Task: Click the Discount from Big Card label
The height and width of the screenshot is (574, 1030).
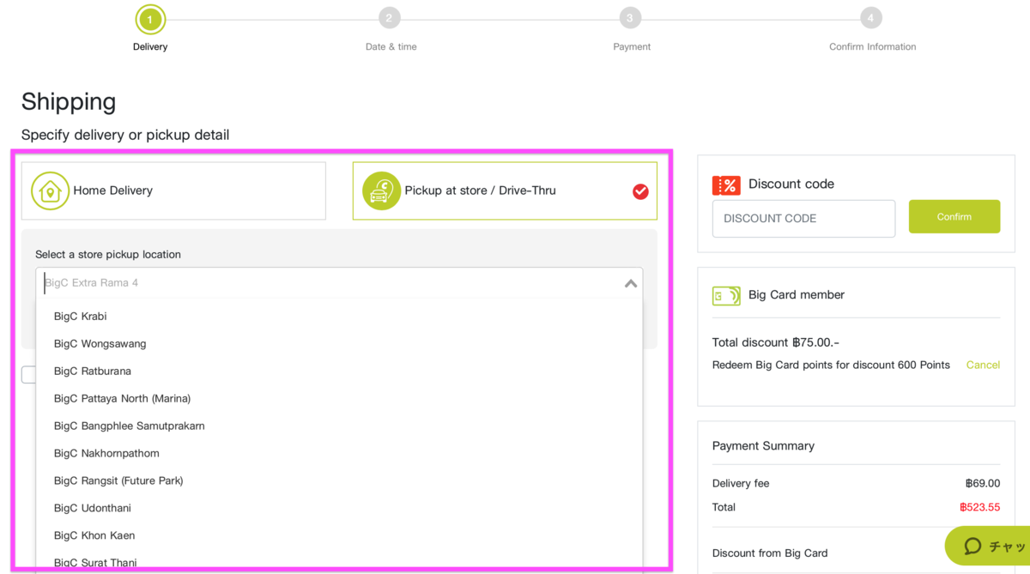Action: coord(770,553)
